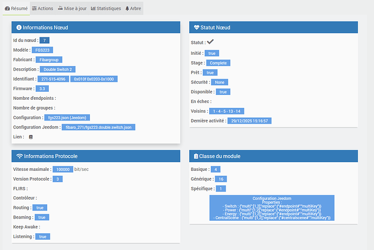Click the firmware version badge 3.3

[42, 89]
